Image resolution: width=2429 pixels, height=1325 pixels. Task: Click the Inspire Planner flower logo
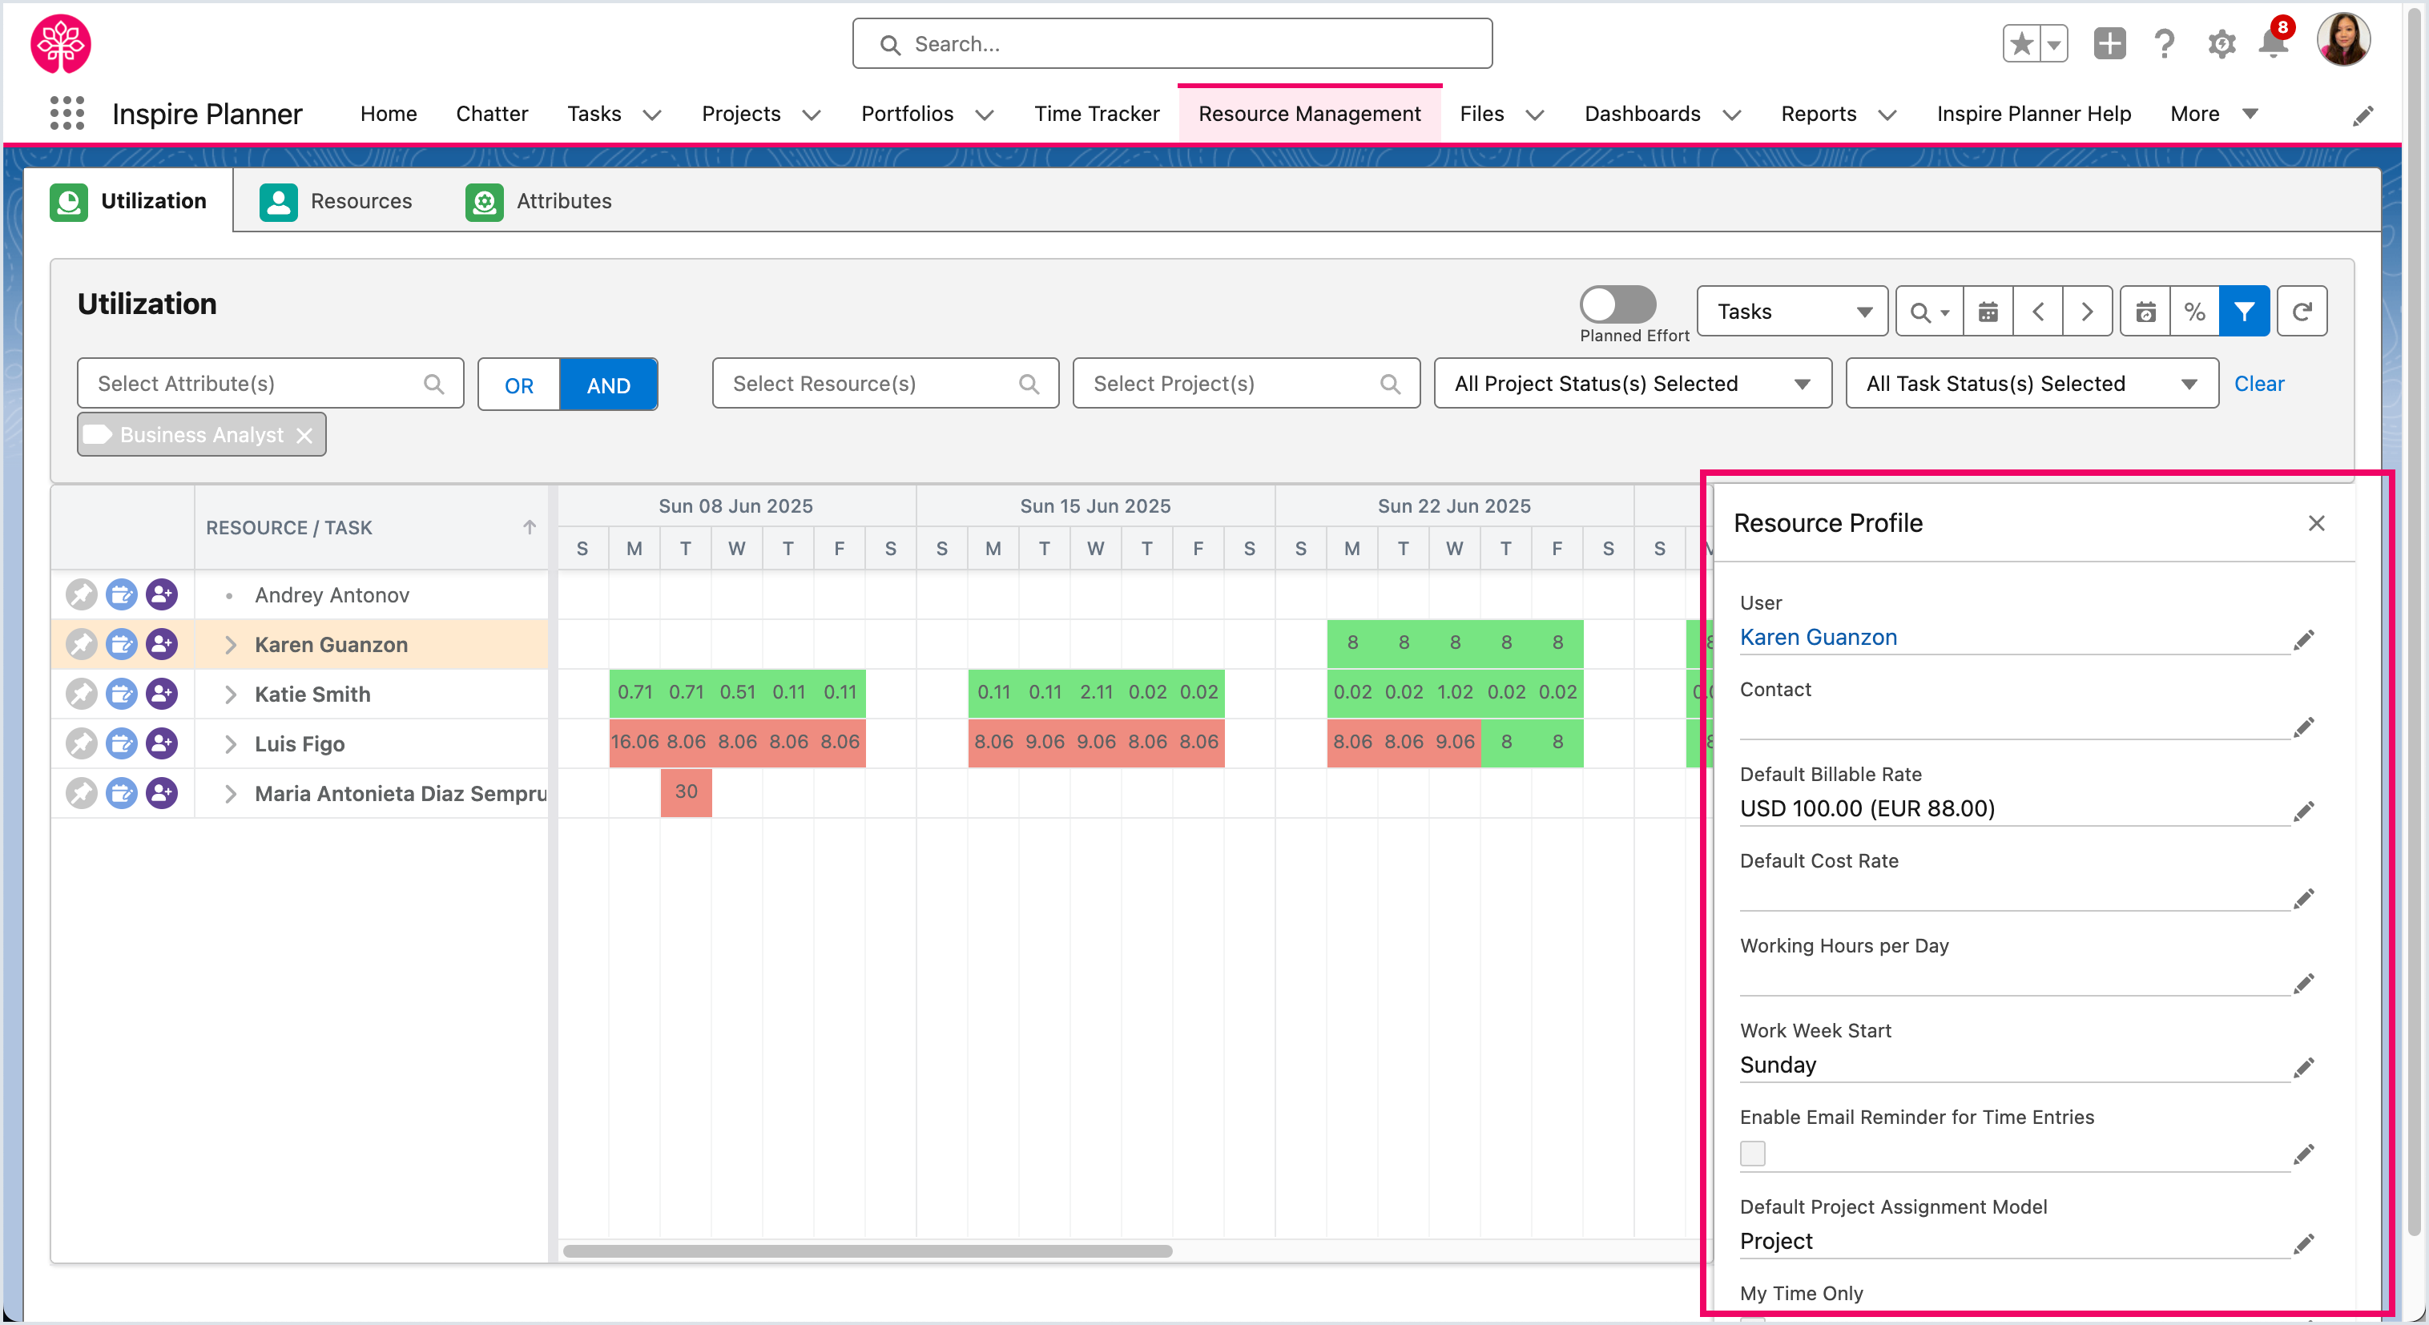[x=60, y=43]
